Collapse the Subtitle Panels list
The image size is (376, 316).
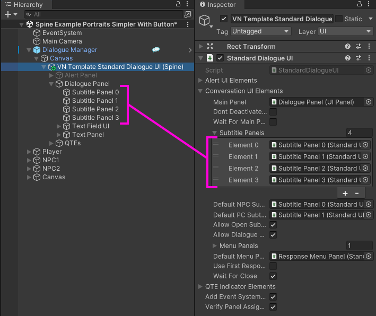tap(215, 133)
